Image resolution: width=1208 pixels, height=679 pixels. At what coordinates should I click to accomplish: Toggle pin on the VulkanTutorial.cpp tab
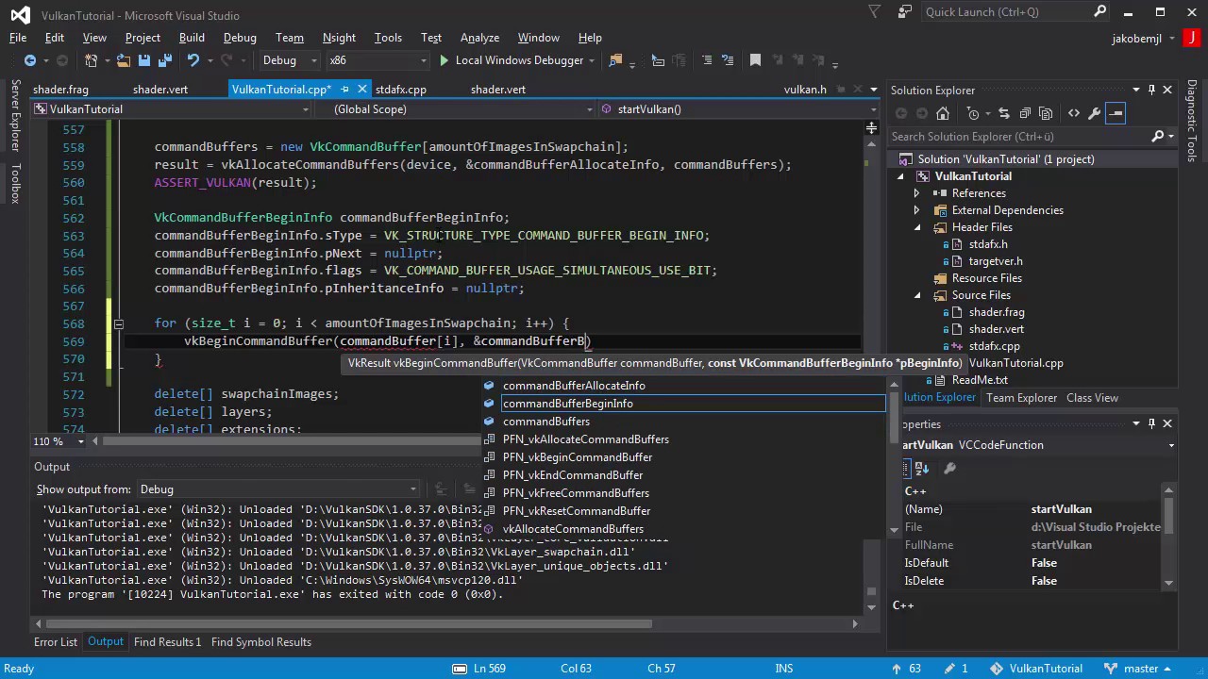click(345, 90)
